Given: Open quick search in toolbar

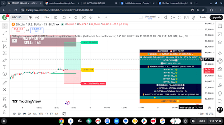Looking at the screenshot, I should point(166,17).
